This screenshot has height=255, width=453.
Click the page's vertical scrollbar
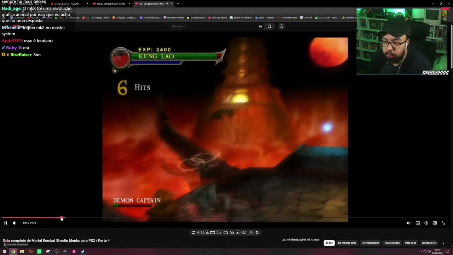tap(451, 46)
